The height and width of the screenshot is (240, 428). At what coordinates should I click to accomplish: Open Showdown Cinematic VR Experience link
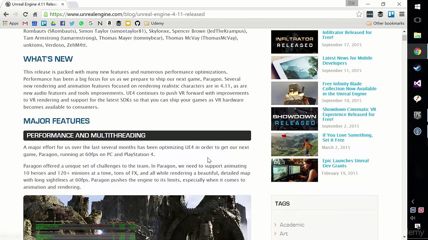(x=349, y=114)
